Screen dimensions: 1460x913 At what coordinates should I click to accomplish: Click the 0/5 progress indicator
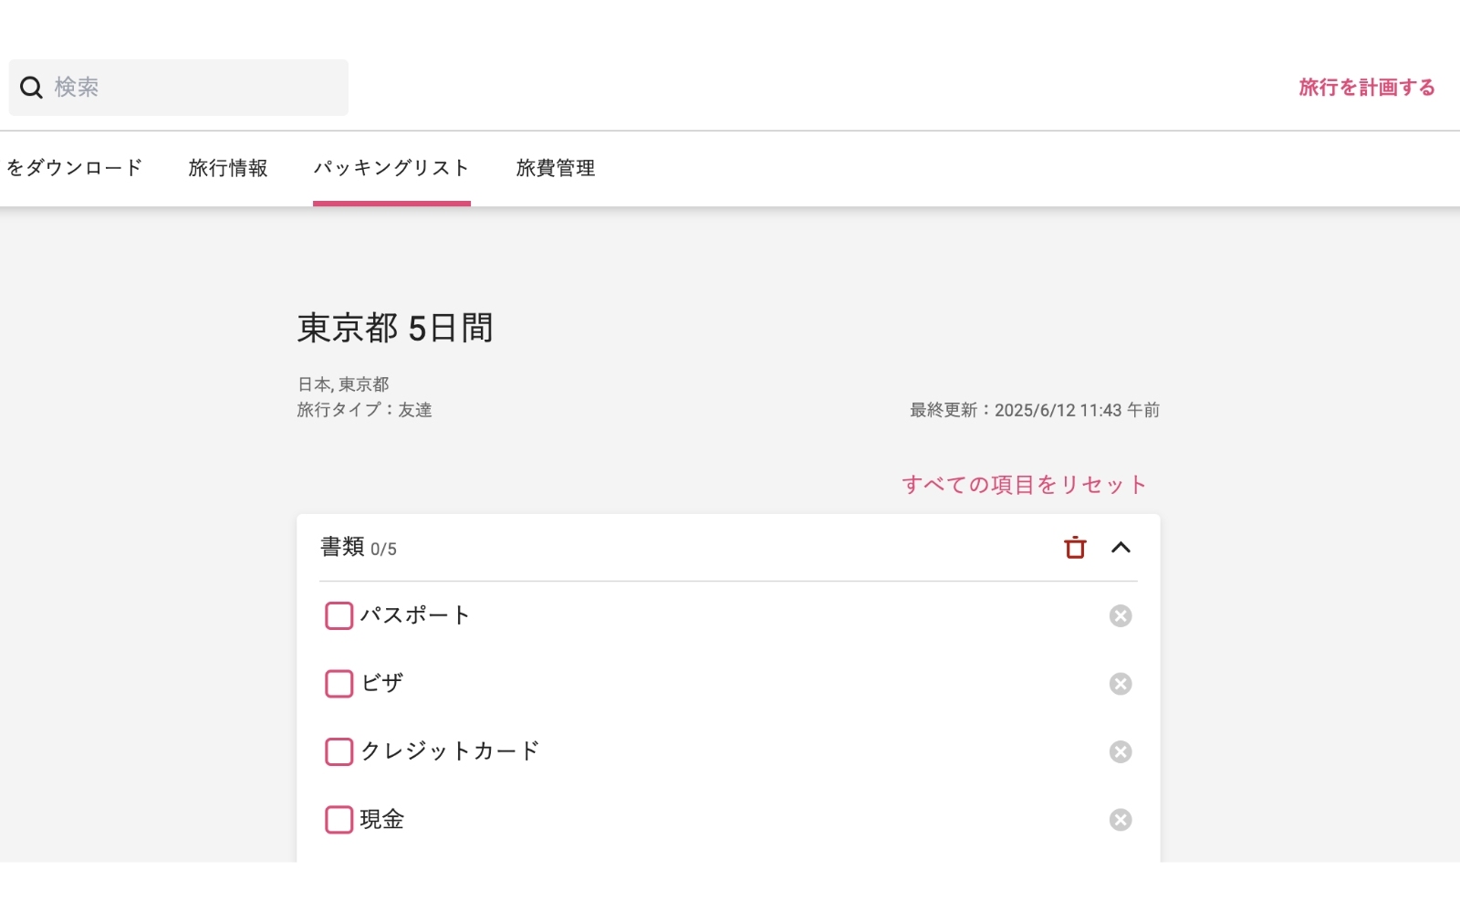click(x=382, y=549)
